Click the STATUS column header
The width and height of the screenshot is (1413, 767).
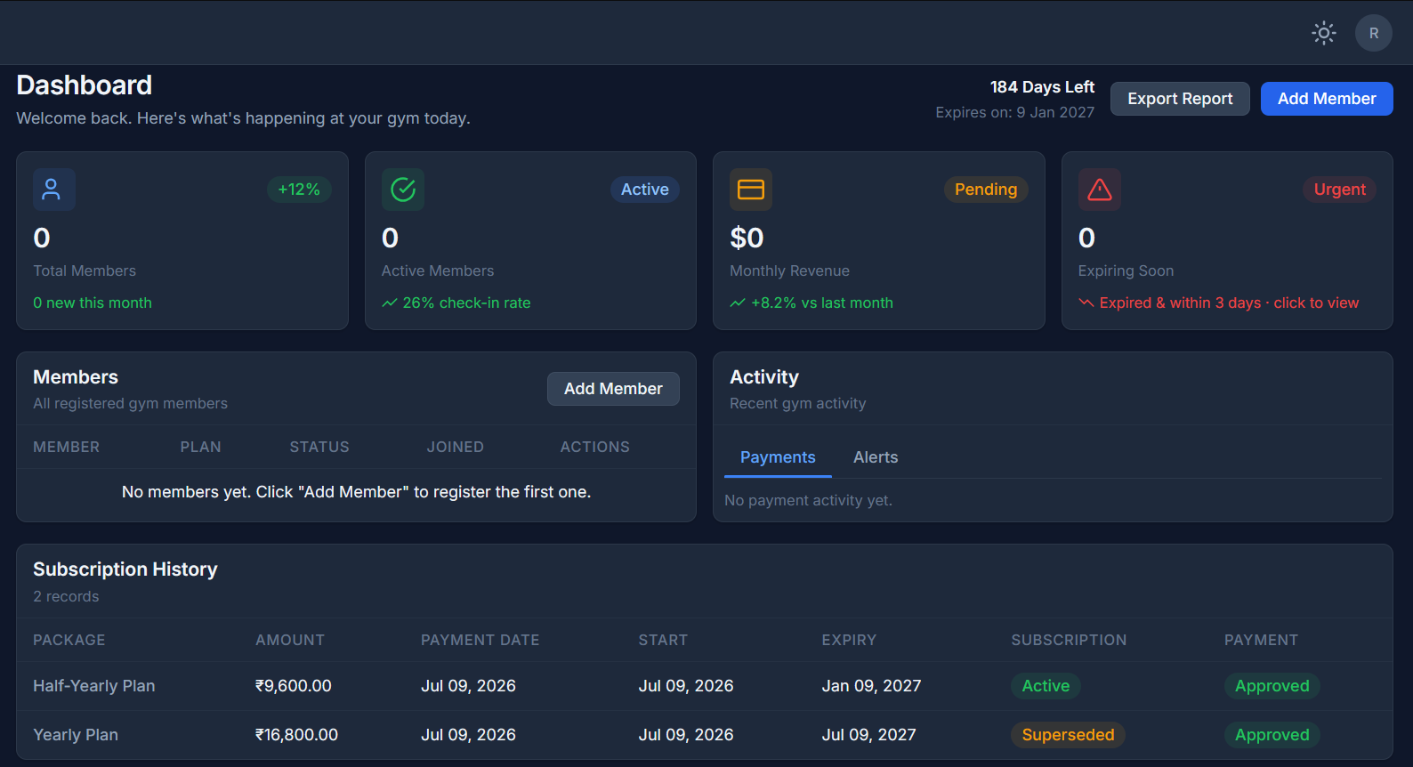click(x=319, y=447)
